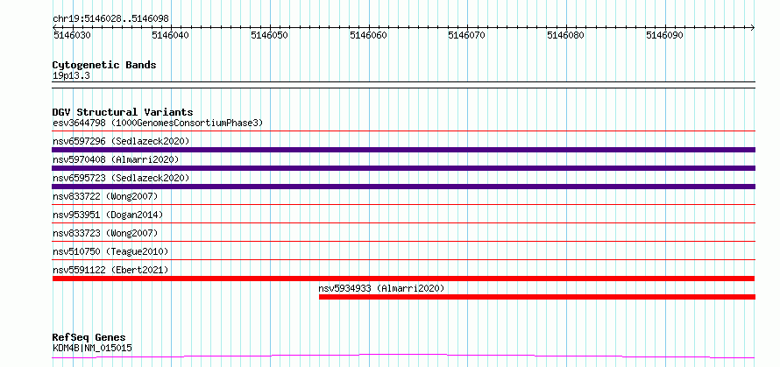Open variant nsv6595723 (Sedlazeck2020) label
This screenshot has height=367, width=780.
[121, 178]
